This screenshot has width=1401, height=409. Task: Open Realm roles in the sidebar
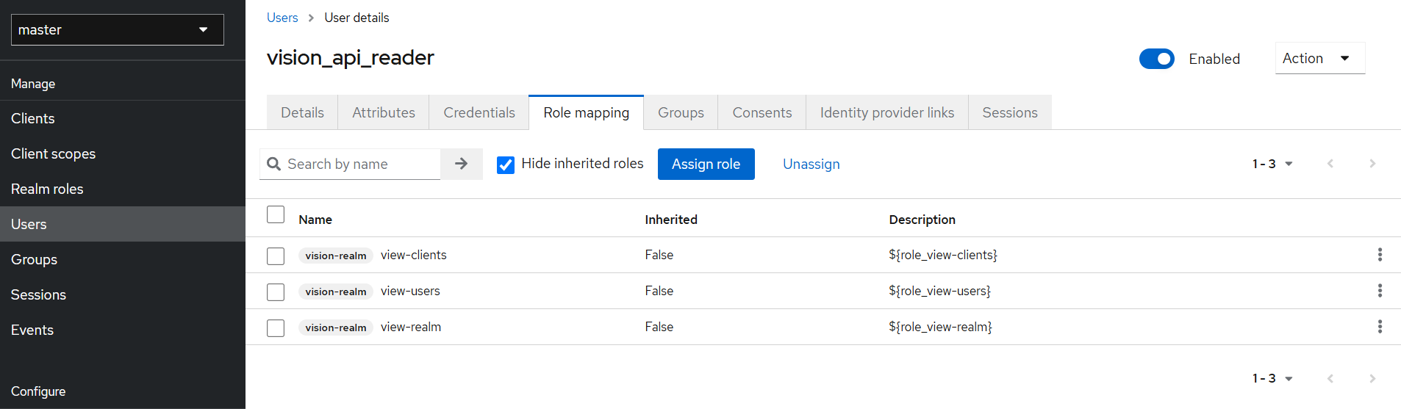click(x=47, y=189)
